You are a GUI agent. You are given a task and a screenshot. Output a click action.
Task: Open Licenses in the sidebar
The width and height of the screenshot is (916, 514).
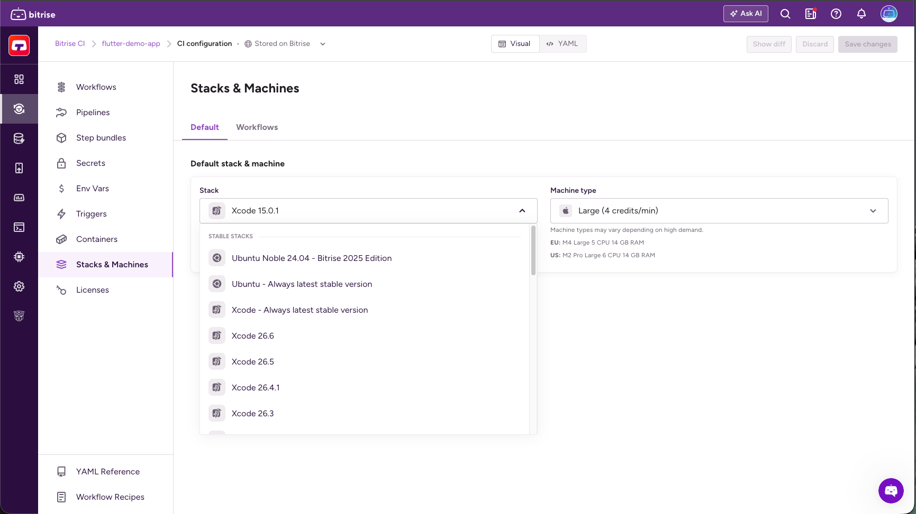[x=106, y=290]
